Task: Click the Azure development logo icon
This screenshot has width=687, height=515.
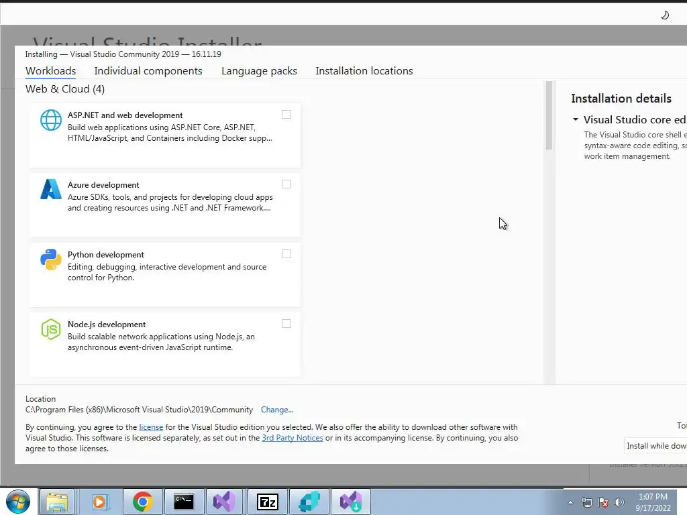Action: click(51, 189)
